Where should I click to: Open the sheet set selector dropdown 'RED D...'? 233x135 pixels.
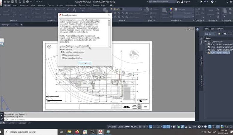tap(210, 34)
